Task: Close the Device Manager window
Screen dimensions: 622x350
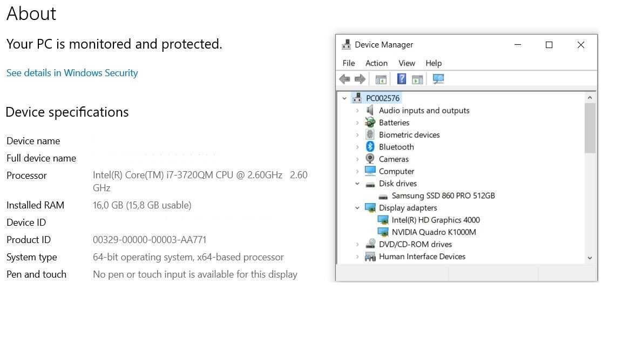Action: [581, 44]
